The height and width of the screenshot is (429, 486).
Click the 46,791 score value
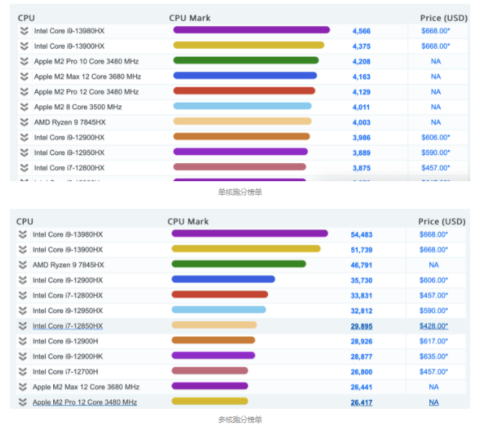pos(362,265)
